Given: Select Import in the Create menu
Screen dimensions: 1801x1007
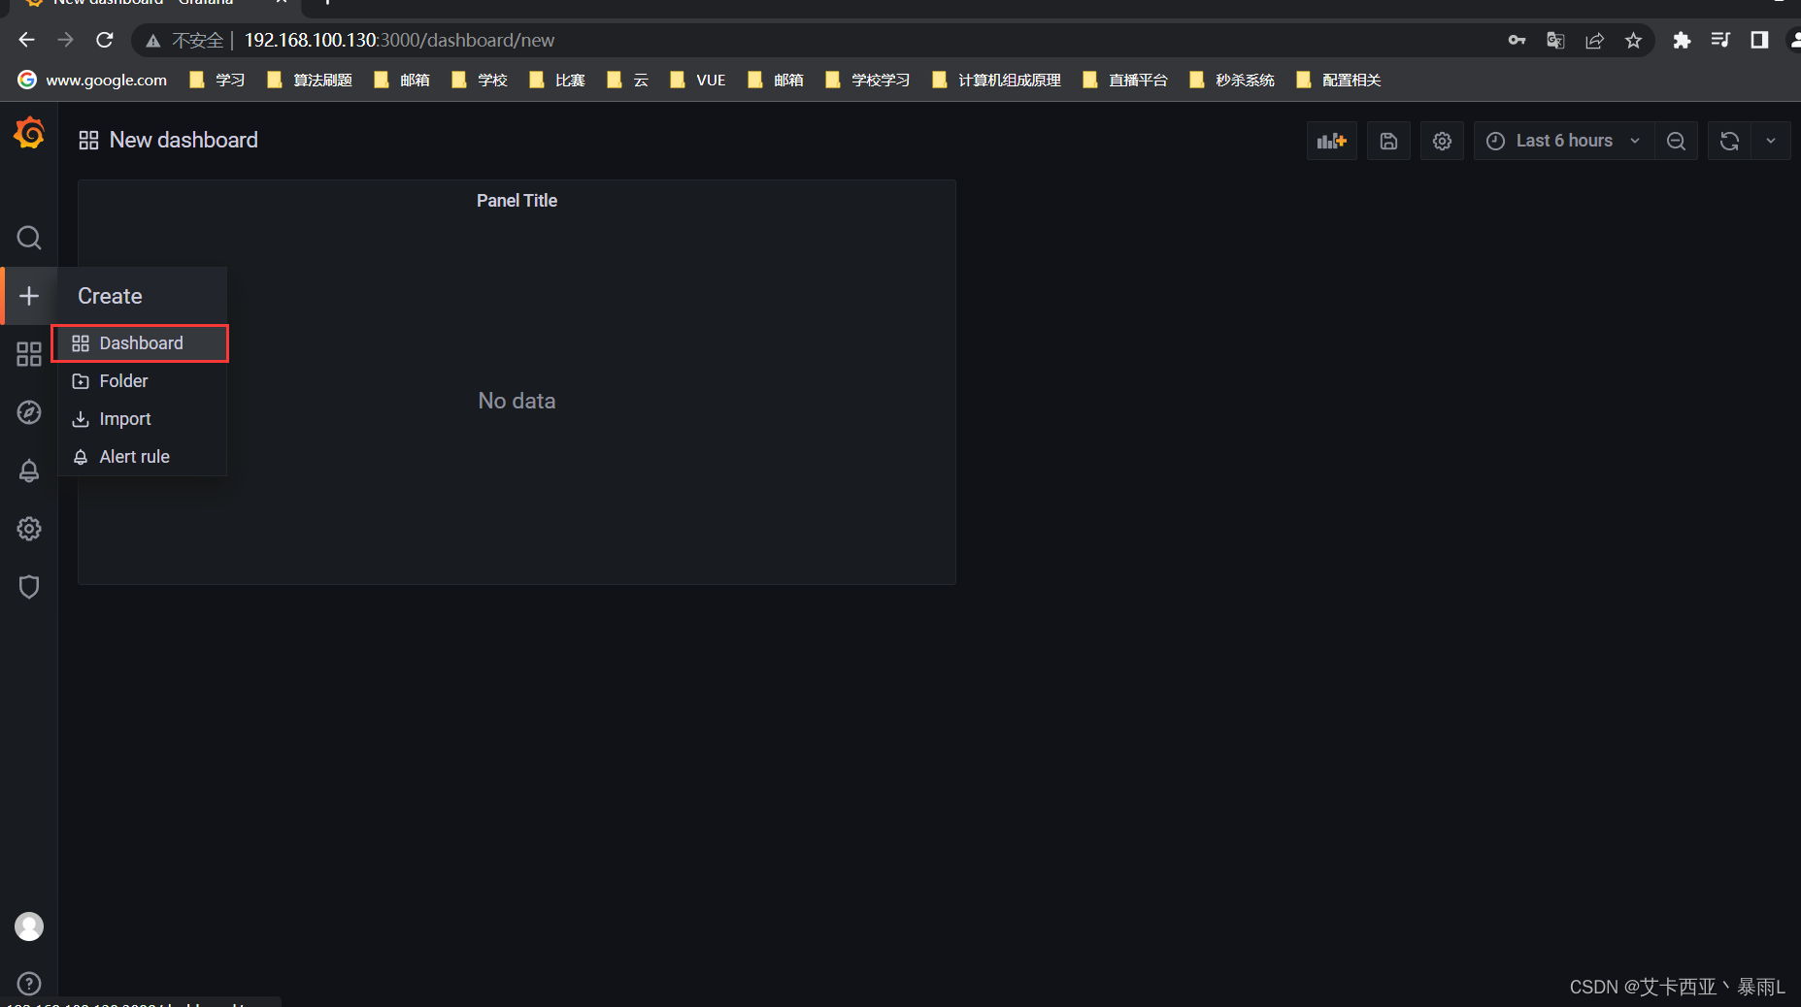Looking at the screenshot, I should pyautogui.click(x=141, y=419).
